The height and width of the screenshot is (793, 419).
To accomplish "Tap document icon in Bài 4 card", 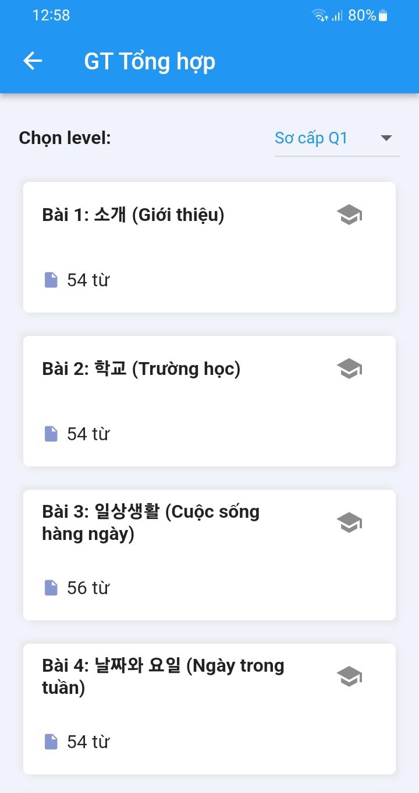I will (x=51, y=742).
